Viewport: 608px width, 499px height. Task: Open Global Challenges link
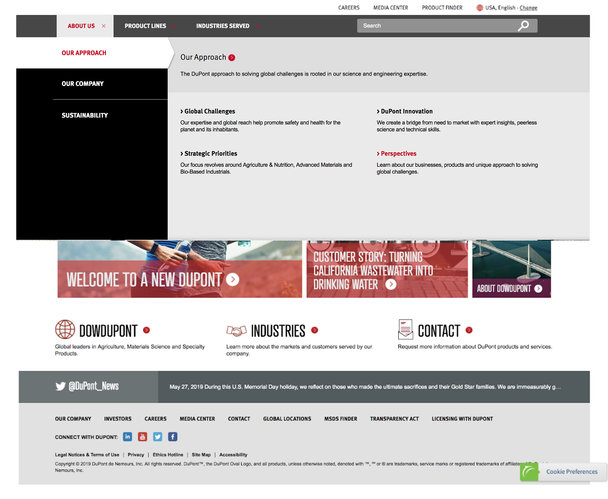click(208, 111)
